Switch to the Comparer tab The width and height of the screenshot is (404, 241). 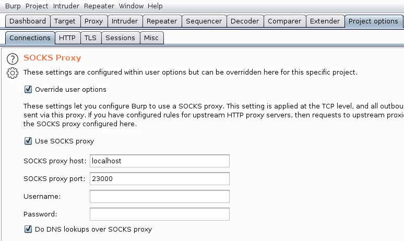click(284, 21)
